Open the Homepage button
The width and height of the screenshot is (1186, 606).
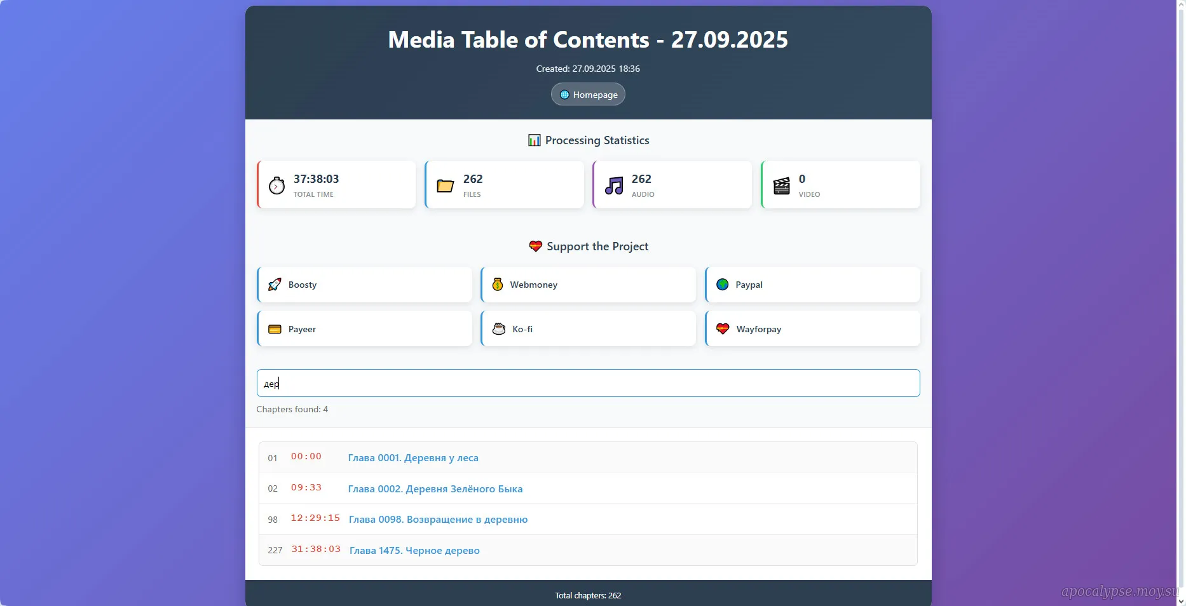pyautogui.click(x=588, y=95)
